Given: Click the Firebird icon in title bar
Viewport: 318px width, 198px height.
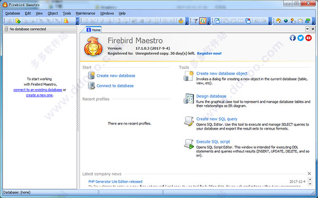Looking at the screenshot, I should 5,4.
